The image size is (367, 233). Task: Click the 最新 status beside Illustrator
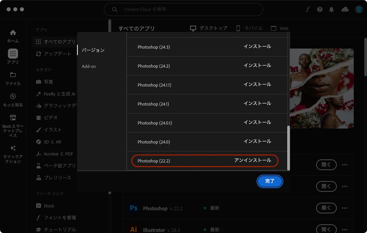click(x=211, y=229)
